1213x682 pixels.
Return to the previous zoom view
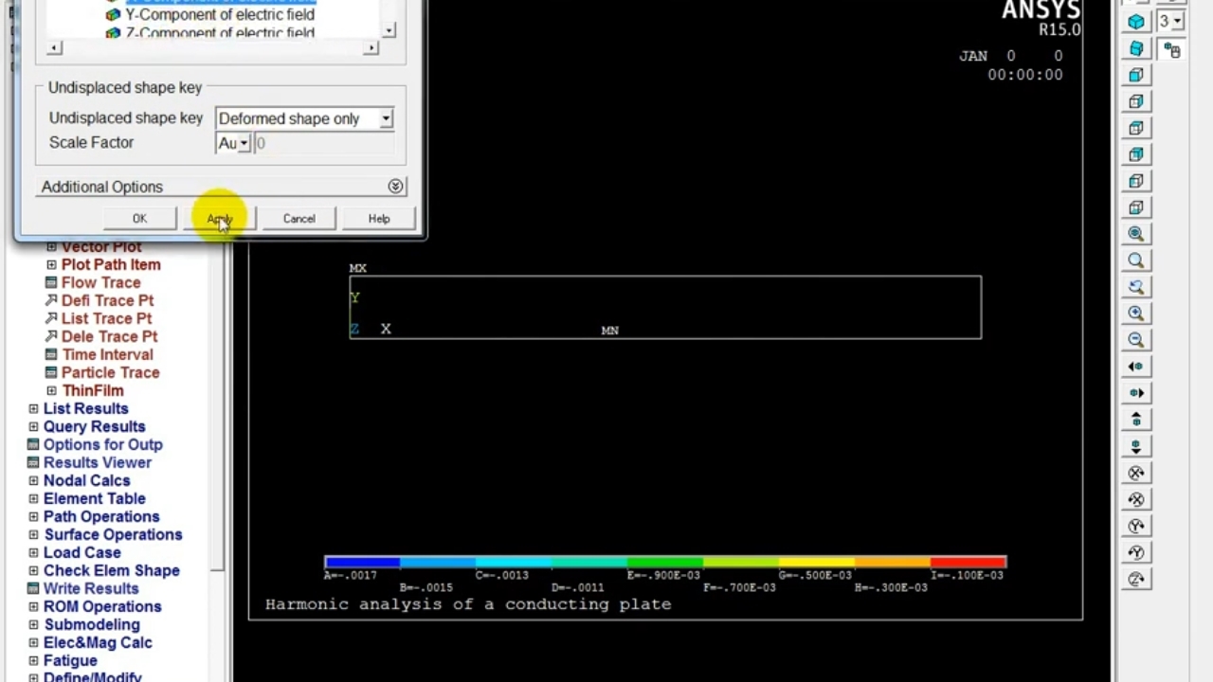pos(1136,287)
